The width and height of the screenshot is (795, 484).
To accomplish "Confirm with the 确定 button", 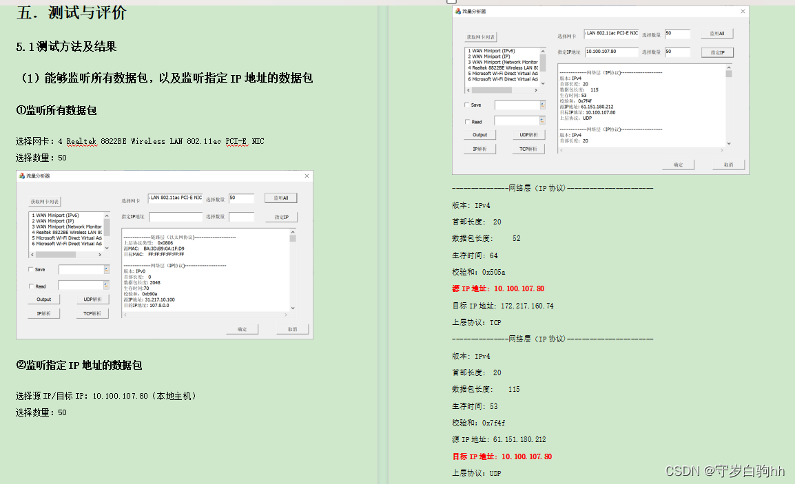I will pyautogui.click(x=678, y=165).
